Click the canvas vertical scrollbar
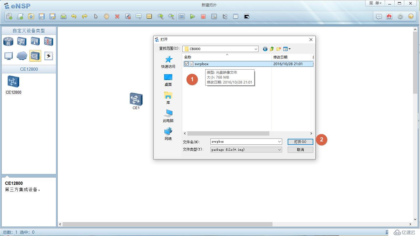The height and width of the screenshot is (236, 420). point(415,63)
